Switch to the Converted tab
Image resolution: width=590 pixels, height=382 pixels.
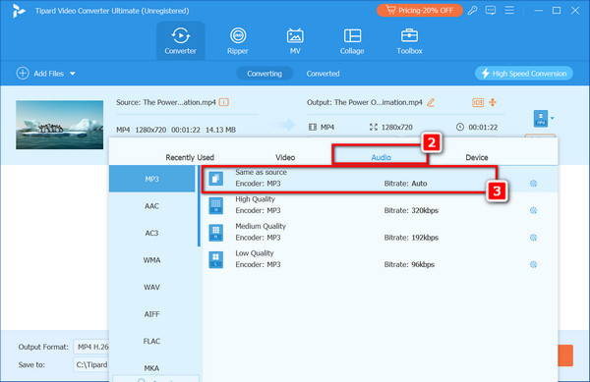323,74
